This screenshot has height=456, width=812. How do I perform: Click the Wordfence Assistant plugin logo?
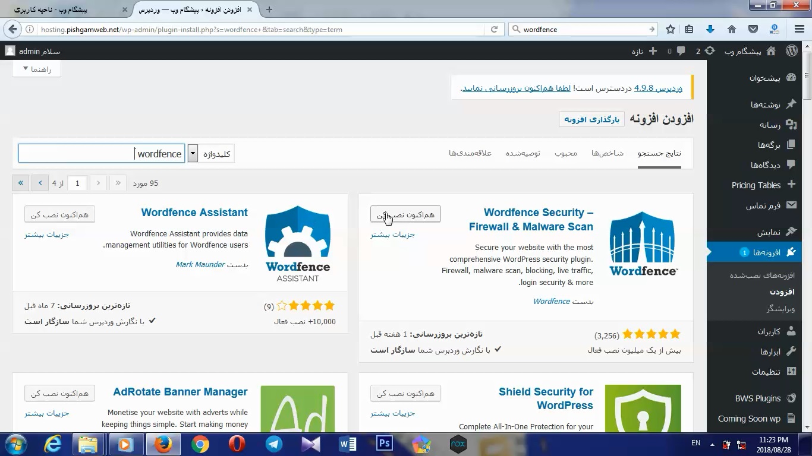point(297,243)
